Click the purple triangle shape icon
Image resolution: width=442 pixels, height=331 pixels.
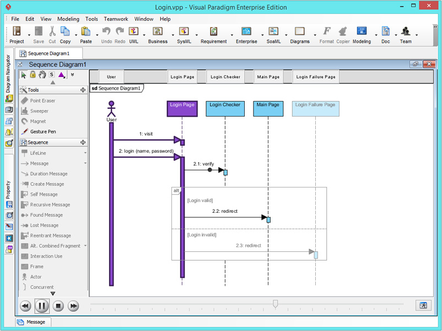[x=62, y=75]
